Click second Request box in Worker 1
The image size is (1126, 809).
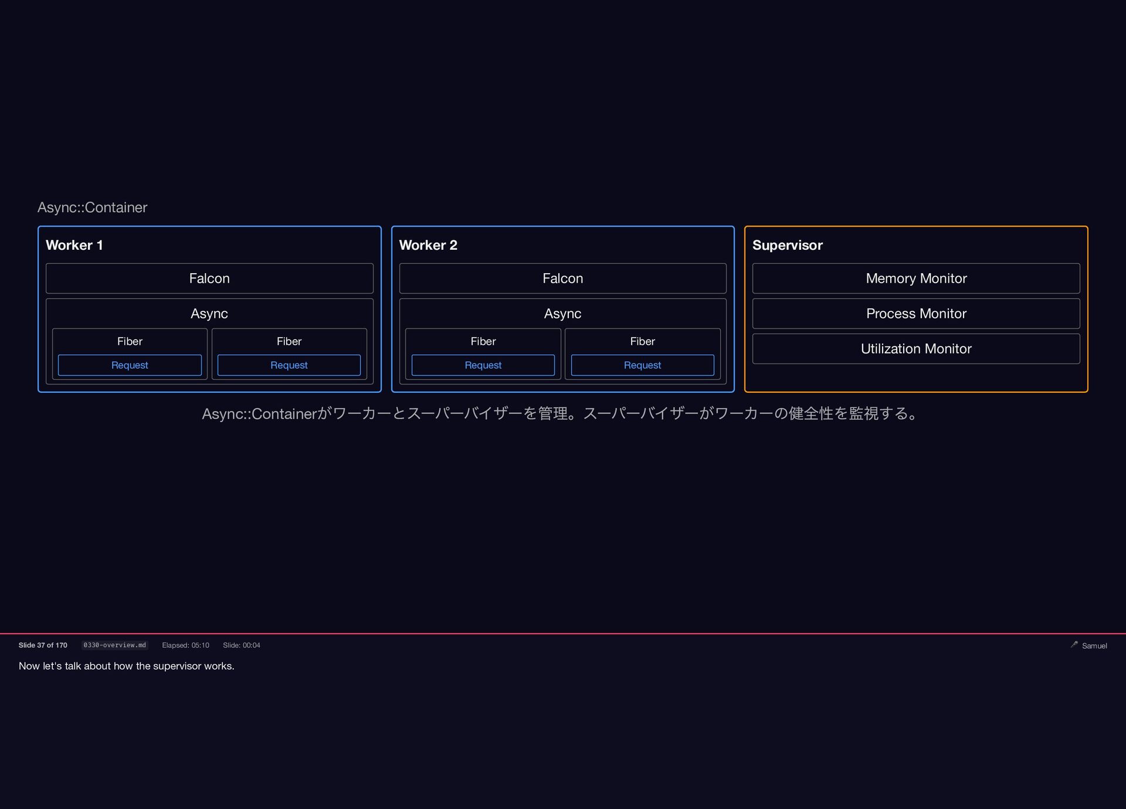tap(289, 365)
